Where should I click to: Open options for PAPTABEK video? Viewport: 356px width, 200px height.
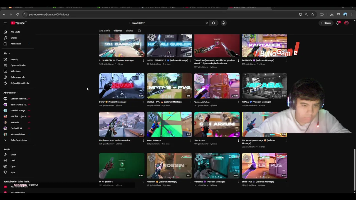point(286,61)
